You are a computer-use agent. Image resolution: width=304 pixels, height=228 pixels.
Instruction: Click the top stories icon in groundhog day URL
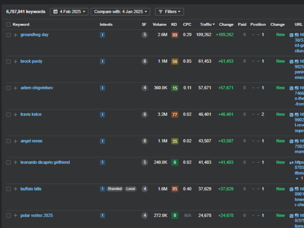point(292,35)
